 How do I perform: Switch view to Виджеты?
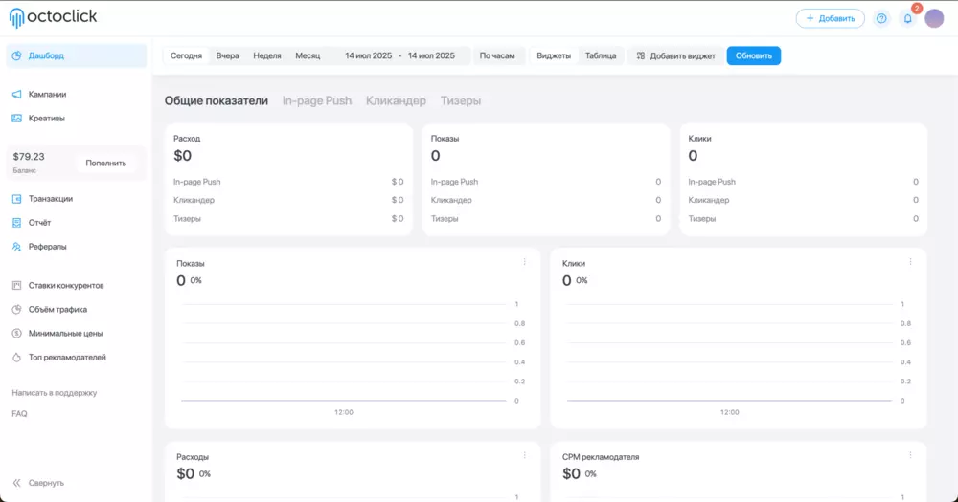pos(554,55)
